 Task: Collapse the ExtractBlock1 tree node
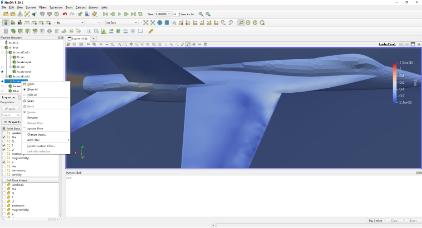[7, 52]
